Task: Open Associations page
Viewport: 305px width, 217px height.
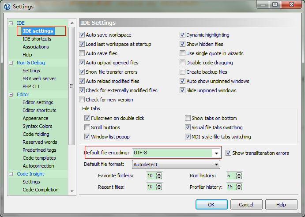Action: [x=36, y=47]
